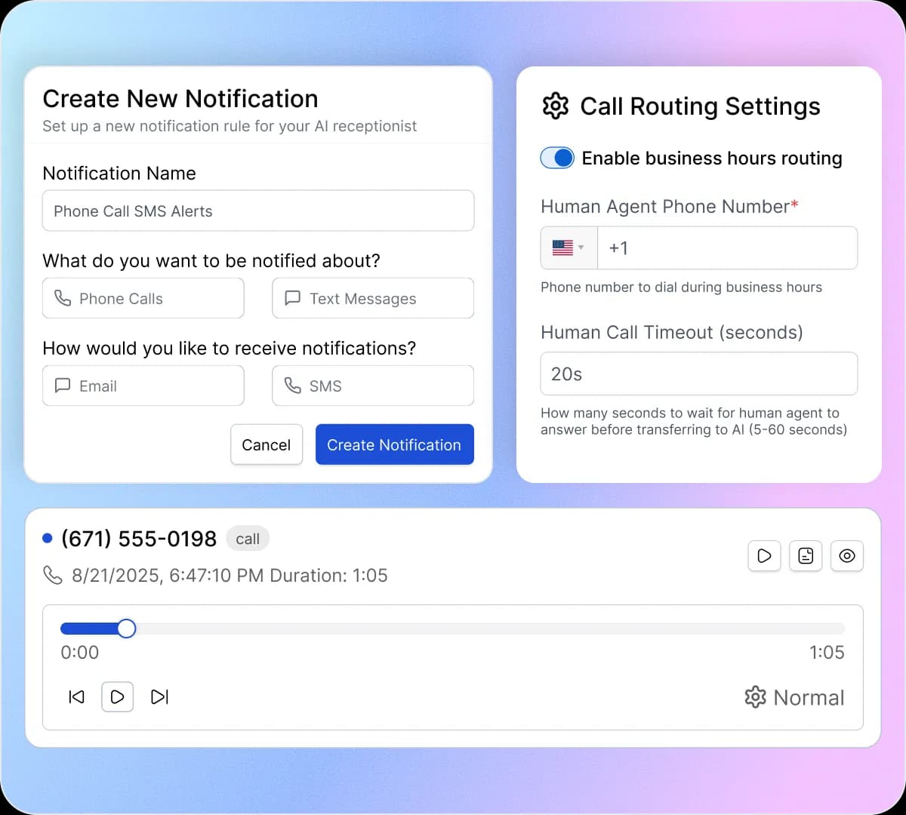
Task: Click the gear icon next to Normal playback speed
Action: (755, 697)
